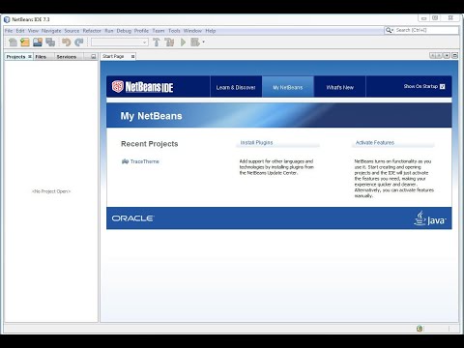Screen dimensions: 464x348
Task: Click the New File toolbar icon
Action: click(13, 42)
